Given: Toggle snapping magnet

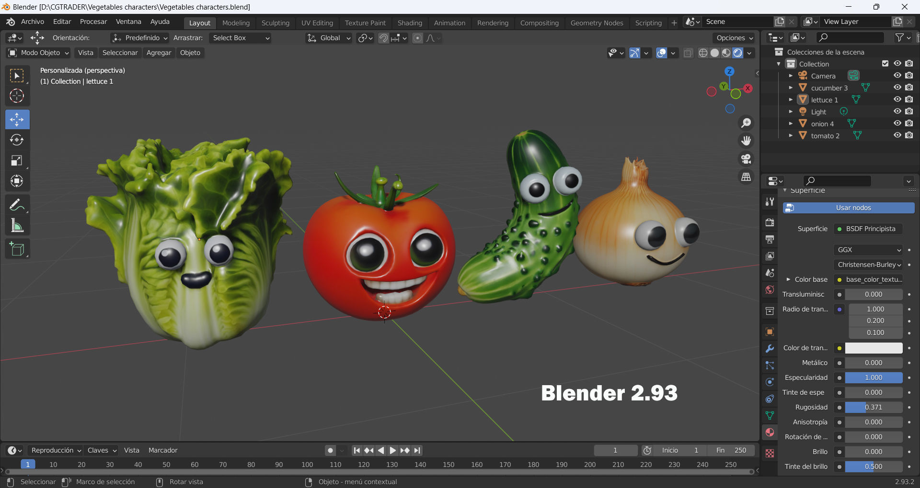Looking at the screenshot, I should coord(383,38).
